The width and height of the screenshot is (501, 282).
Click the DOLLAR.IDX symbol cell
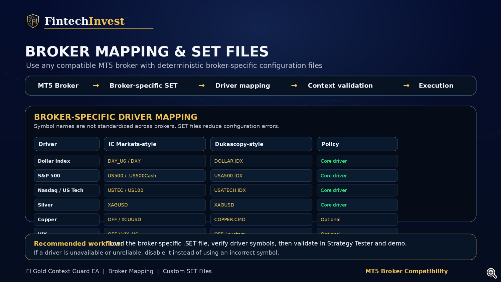point(261,161)
